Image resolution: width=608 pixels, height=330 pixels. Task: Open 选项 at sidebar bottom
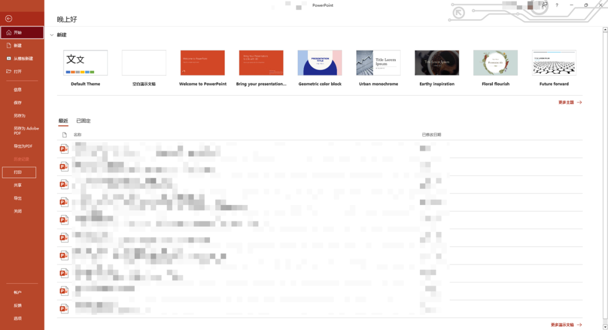[18, 318]
